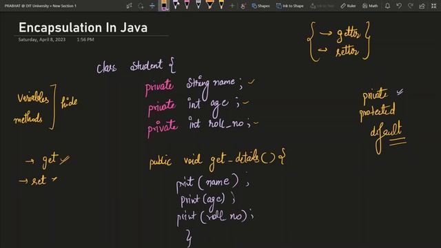Choose the Insert Space tool
This screenshot has width=441, height=248.
click(x=152, y=6)
